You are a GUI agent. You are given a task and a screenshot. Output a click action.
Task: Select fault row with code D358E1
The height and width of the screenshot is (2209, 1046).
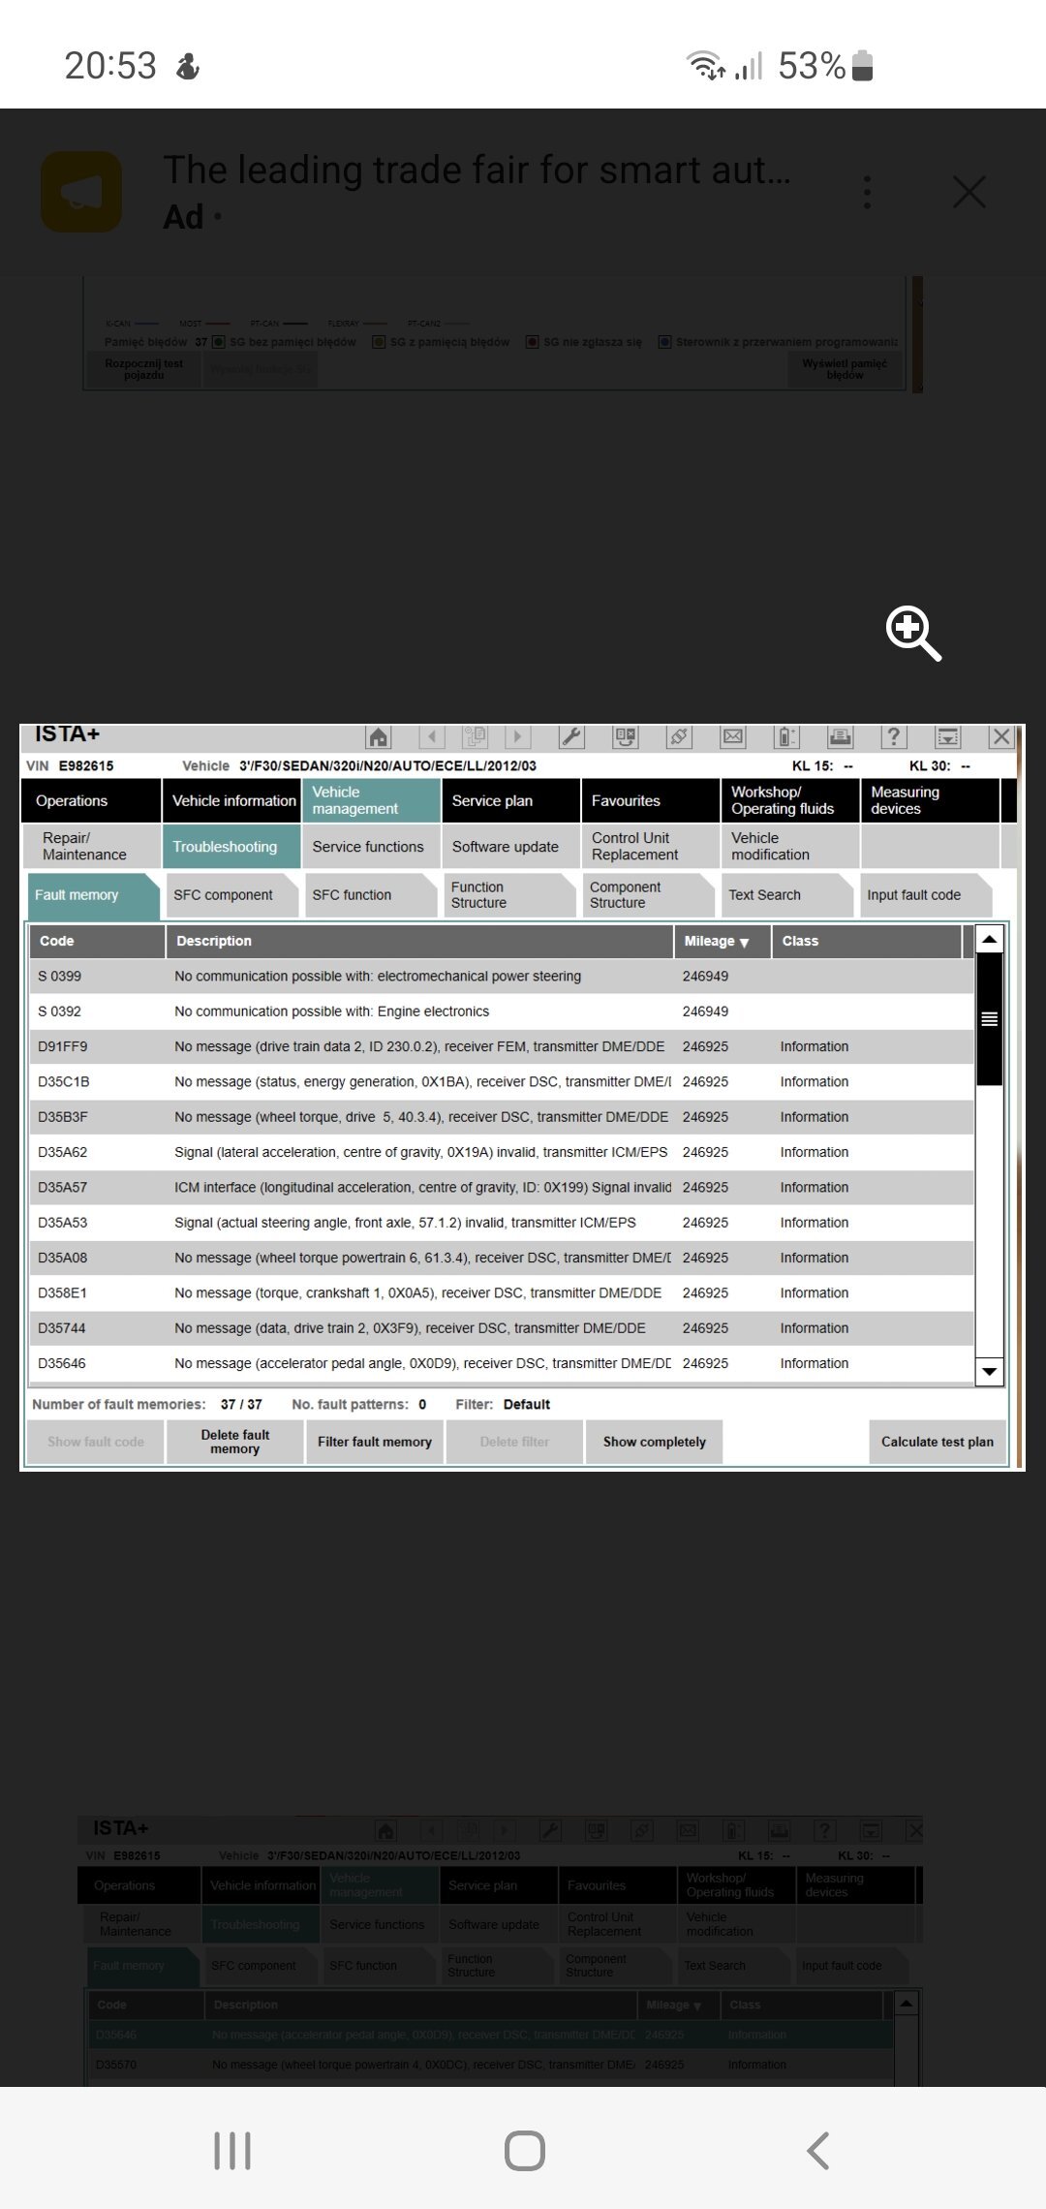pyautogui.click(x=501, y=1293)
